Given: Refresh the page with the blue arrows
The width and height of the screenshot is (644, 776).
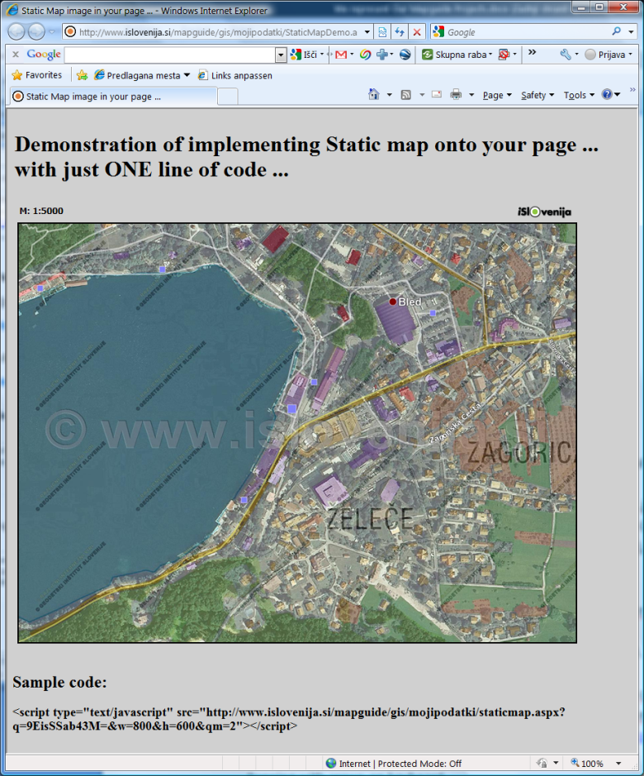Looking at the screenshot, I should tap(400, 32).
